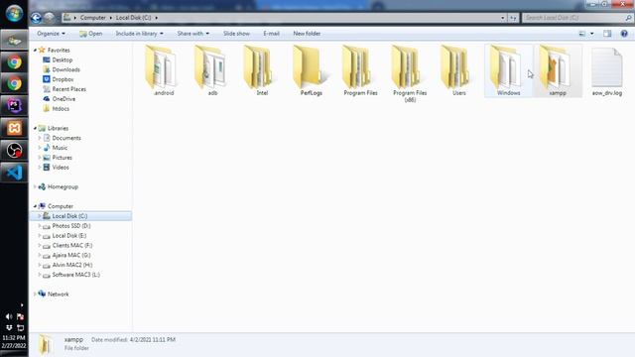635x357 pixels.
Task: Open the Organize dropdown menu
Action: (x=51, y=34)
